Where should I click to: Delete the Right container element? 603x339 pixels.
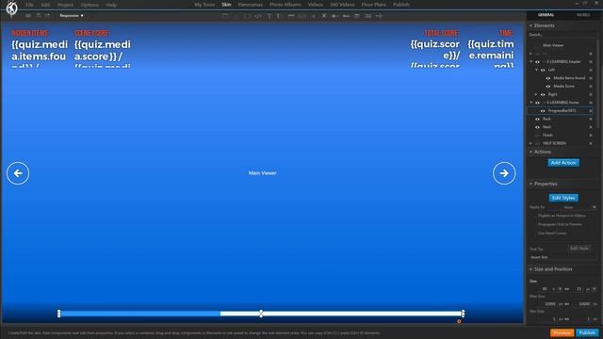coord(591,94)
